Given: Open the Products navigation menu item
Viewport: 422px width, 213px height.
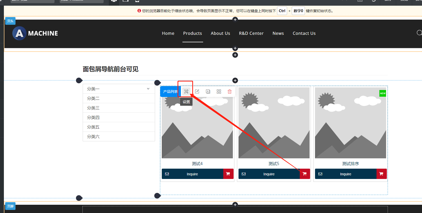Looking at the screenshot, I should click(x=193, y=33).
